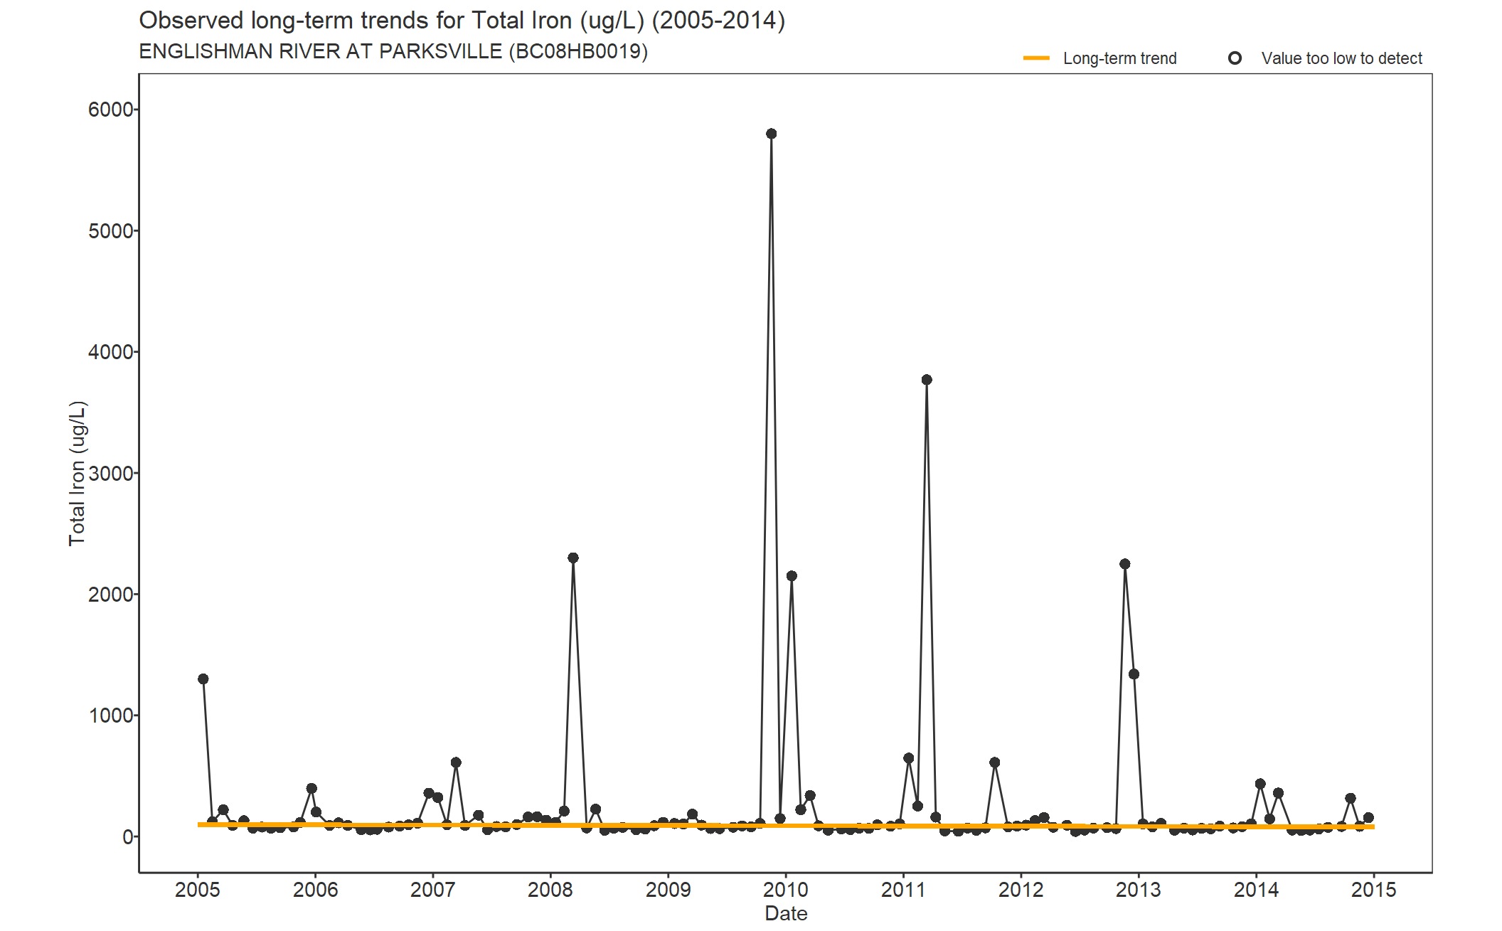Select the early 2014 data point near 430

pos(1260,784)
